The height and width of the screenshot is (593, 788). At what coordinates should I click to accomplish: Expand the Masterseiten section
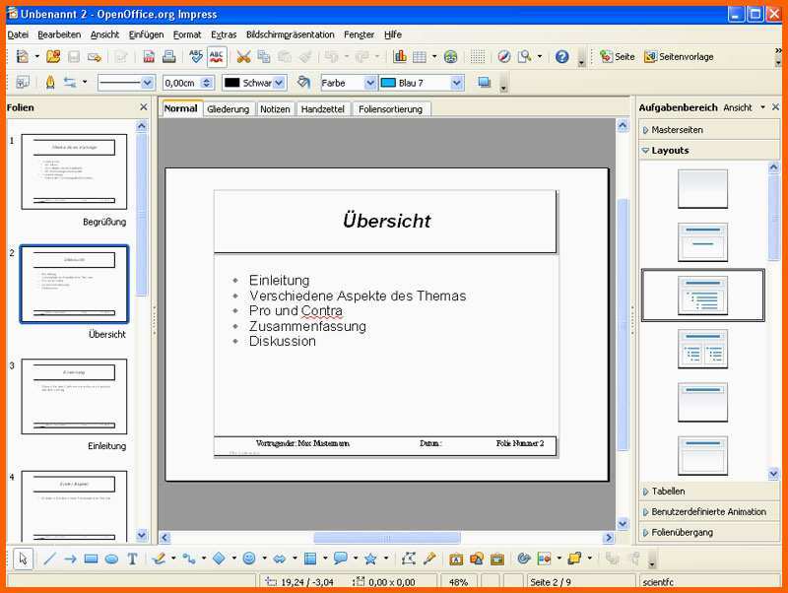tap(708, 130)
